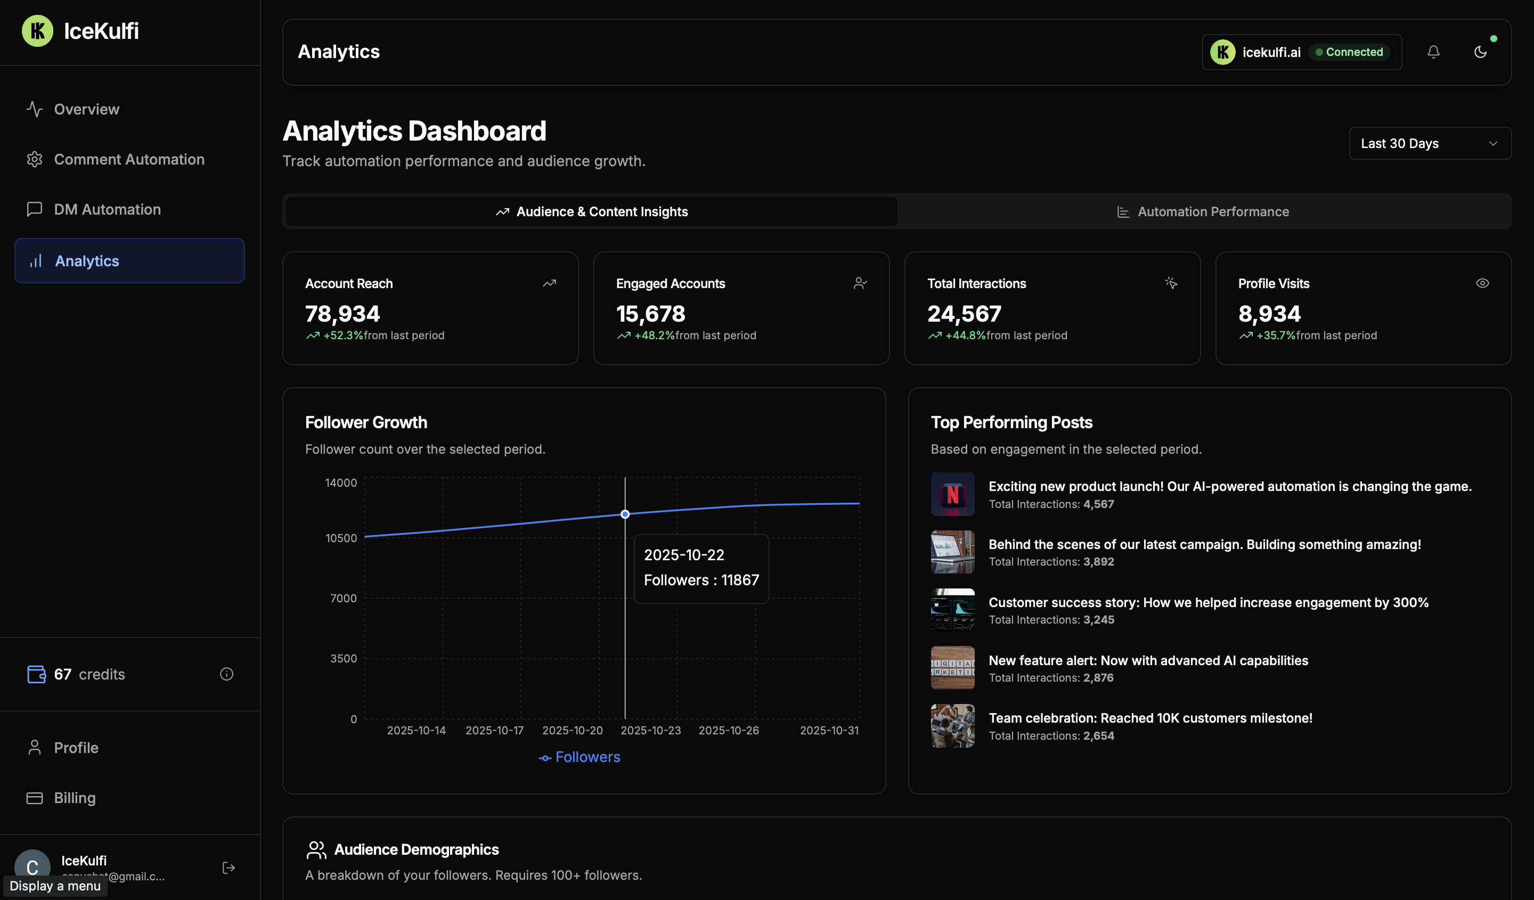
Task: Click the notifications bell icon
Action: point(1433,52)
